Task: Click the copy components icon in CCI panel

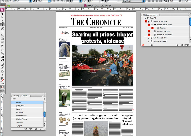Action: pyautogui.click(x=152, y=45)
